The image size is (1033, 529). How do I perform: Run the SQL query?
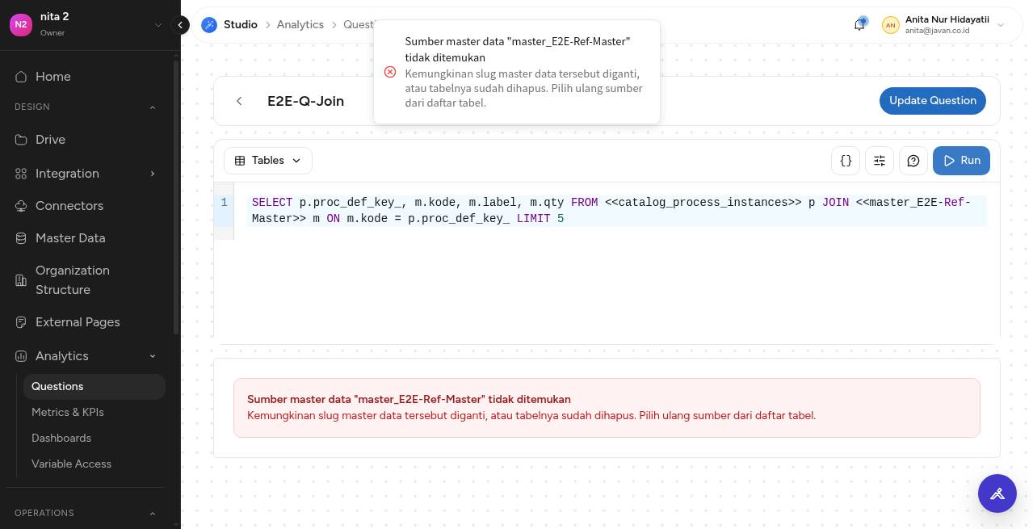961,161
